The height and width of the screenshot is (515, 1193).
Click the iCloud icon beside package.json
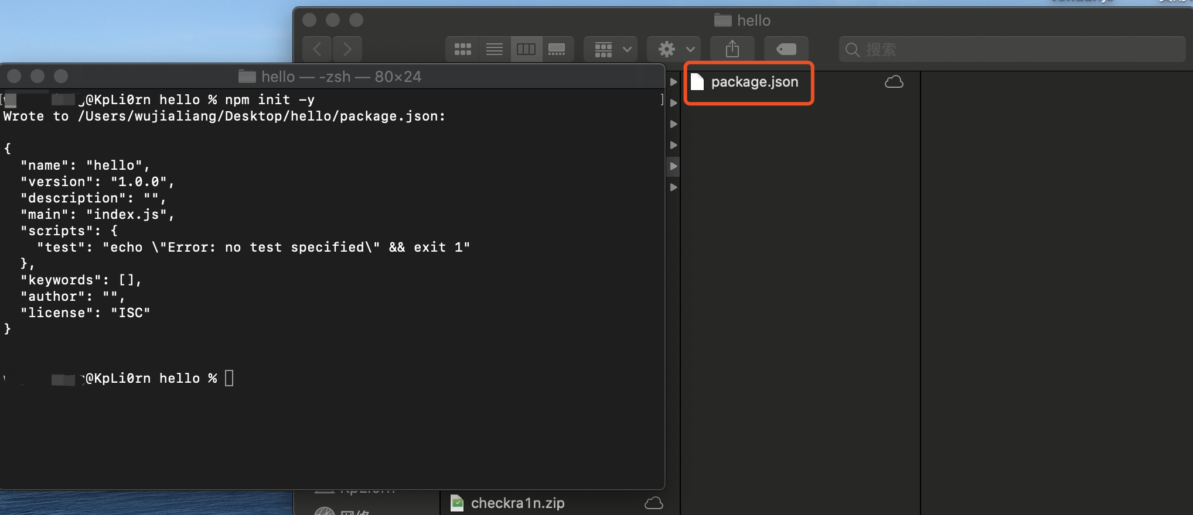click(894, 82)
